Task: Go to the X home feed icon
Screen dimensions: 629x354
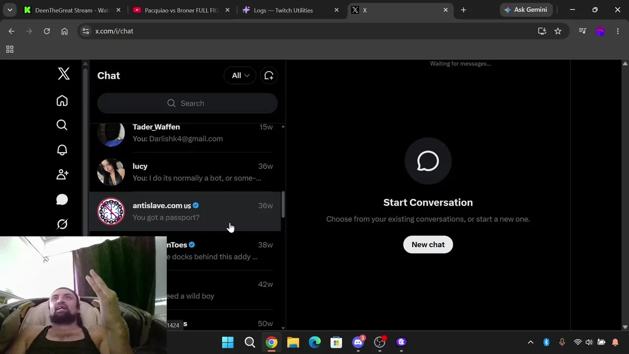Action: (62, 101)
